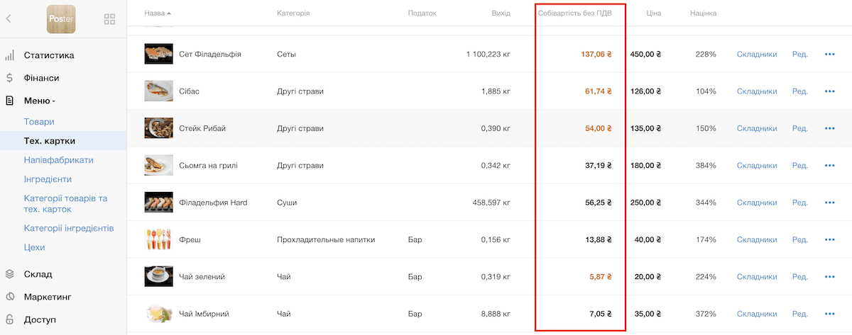Click the Маркетинг pie icon
This screenshot has width=852, height=335.
(x=9, y=297)
